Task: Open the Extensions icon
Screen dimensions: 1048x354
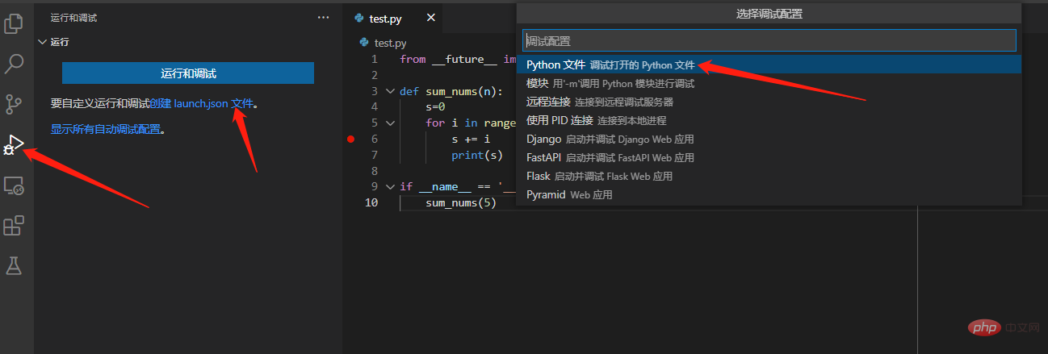Action: click(x=14, y=226)
